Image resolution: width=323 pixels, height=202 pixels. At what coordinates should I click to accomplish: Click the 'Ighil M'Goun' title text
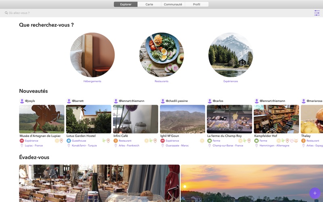click(170, 136)
